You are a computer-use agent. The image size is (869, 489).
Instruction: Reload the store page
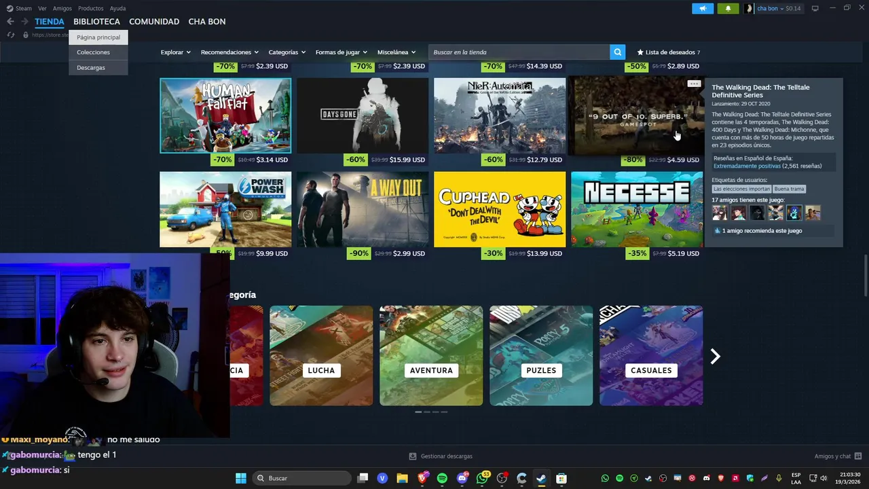(x=10, y=35)
